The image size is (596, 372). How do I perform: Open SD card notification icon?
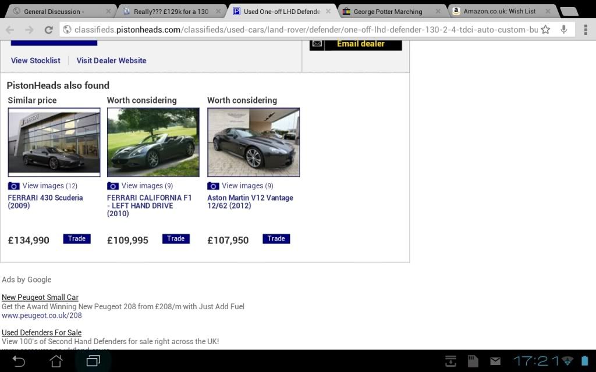click(x=473, y=361)
